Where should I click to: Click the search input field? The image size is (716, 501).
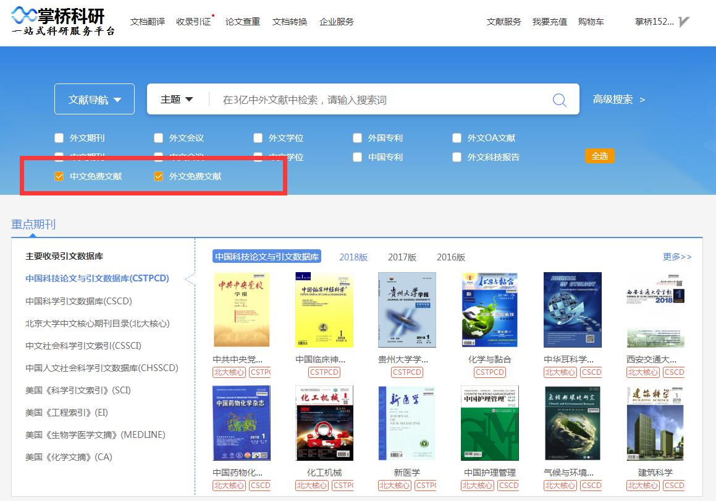381,100
